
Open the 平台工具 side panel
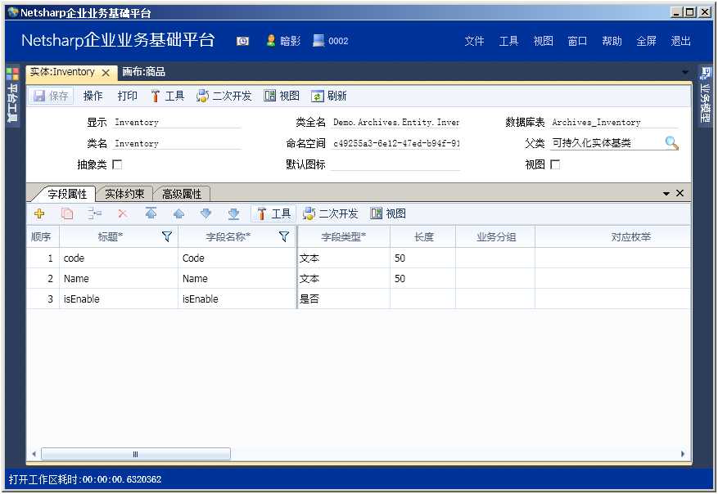coord(13,95)
